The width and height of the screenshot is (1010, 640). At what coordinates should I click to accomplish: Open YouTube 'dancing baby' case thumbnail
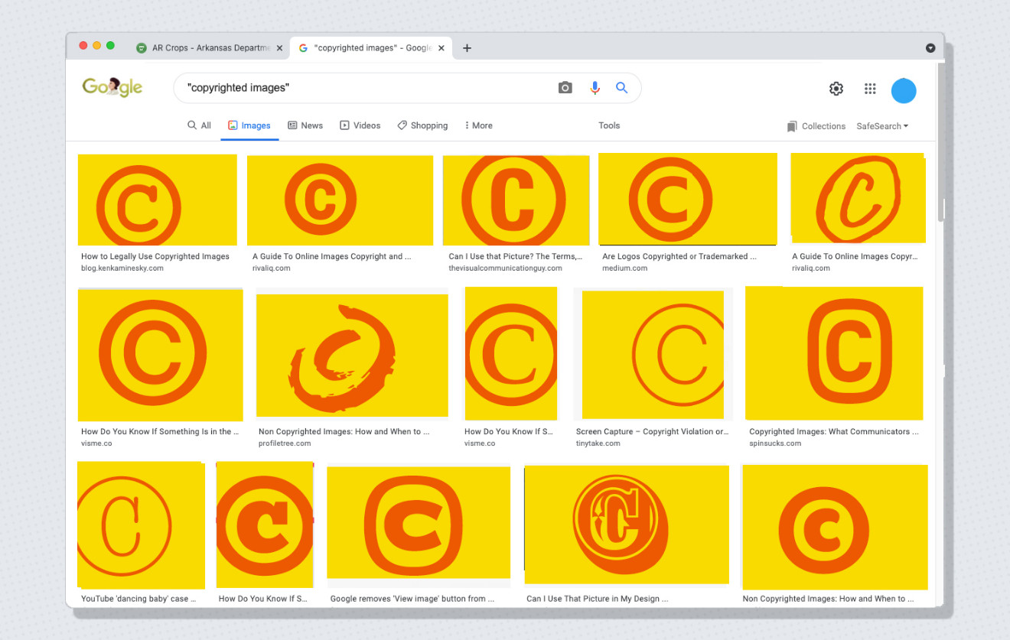[x=141, y=525]
